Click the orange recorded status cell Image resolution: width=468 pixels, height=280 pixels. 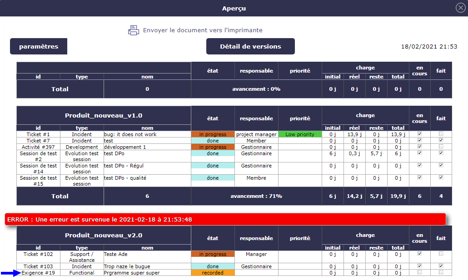pyautogui.click(x=213, y=273)
